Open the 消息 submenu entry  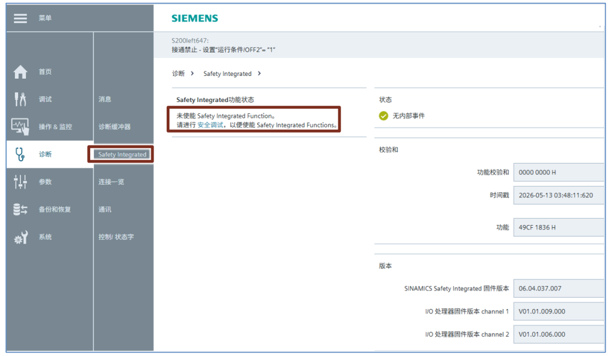(x=105, y=99)
